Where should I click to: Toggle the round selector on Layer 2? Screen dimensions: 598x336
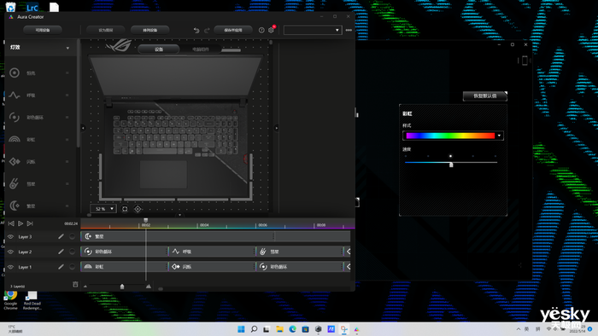[x=72, y=252]
